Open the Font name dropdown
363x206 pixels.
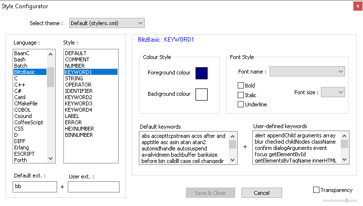coord(307,72)
